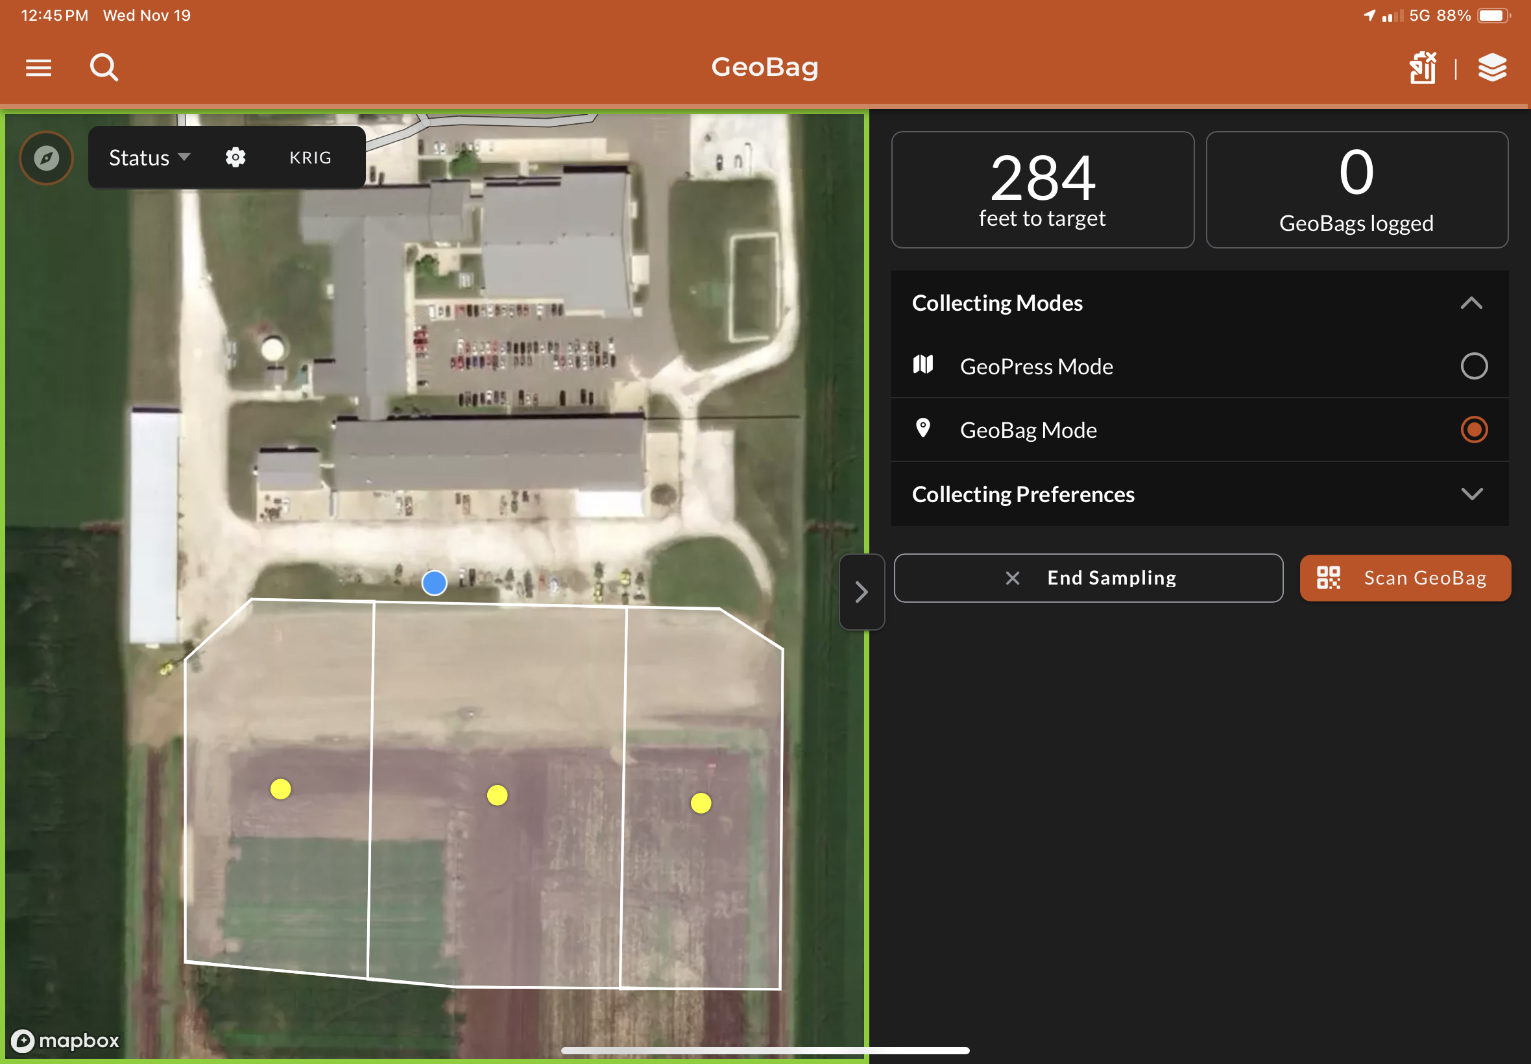This screenshot has width=1531, height=1064.
Task: Tap the QR code icon on Scan GeoBag
Action: coord(1328,577)
